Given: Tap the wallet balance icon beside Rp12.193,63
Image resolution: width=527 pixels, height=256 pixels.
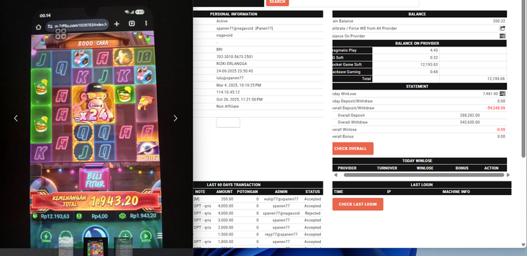Looking at the screenshot, I should point(35,216).
